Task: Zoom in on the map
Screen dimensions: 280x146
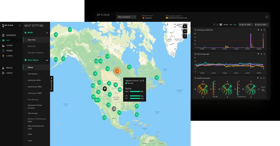Action: (185, 26)
